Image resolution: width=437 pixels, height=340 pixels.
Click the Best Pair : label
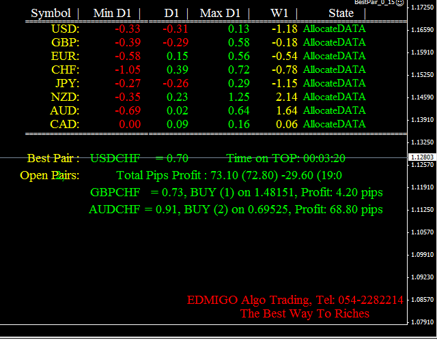pos(53,158)
